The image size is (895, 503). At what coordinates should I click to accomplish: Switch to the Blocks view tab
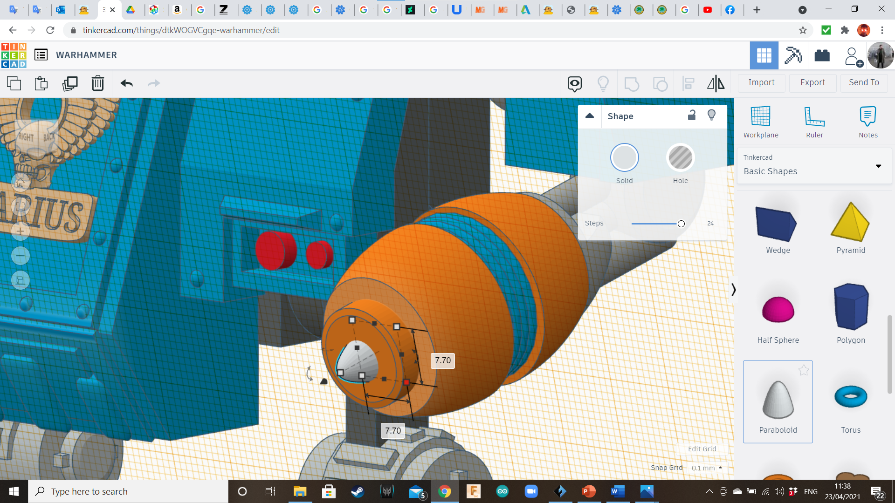(x=793, y=55)
